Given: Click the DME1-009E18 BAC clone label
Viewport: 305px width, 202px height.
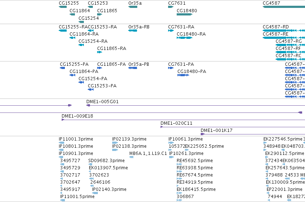Looking at the screenshot, I should coord(77,116).
